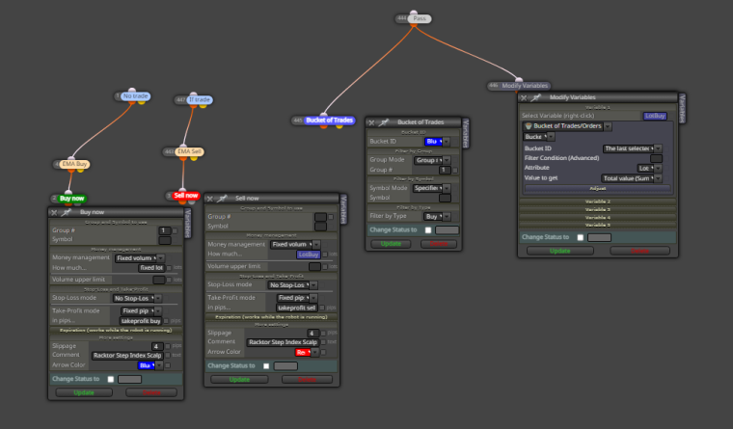Image resolution: width=733 pixels, height=429 pixels.
Task: Tick the checkbox beside Group # in Bucket of Trades
Action: point(455,170)
